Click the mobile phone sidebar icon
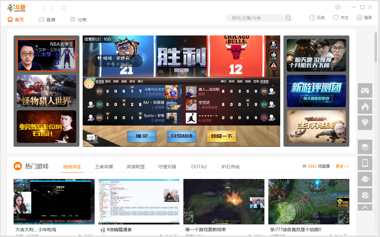Viewport: 380px width, 237px height. click(x=365, y=163)
